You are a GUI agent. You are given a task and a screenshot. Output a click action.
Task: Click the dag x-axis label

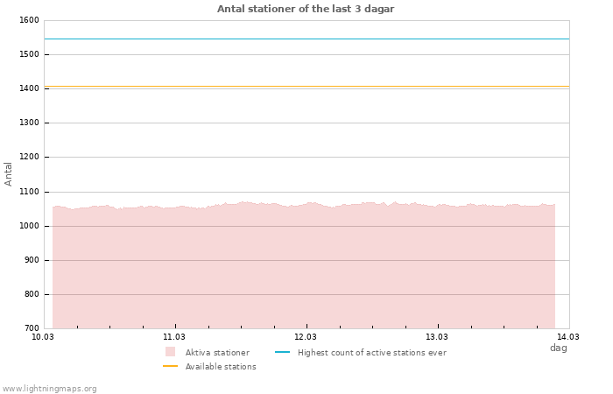558,348
